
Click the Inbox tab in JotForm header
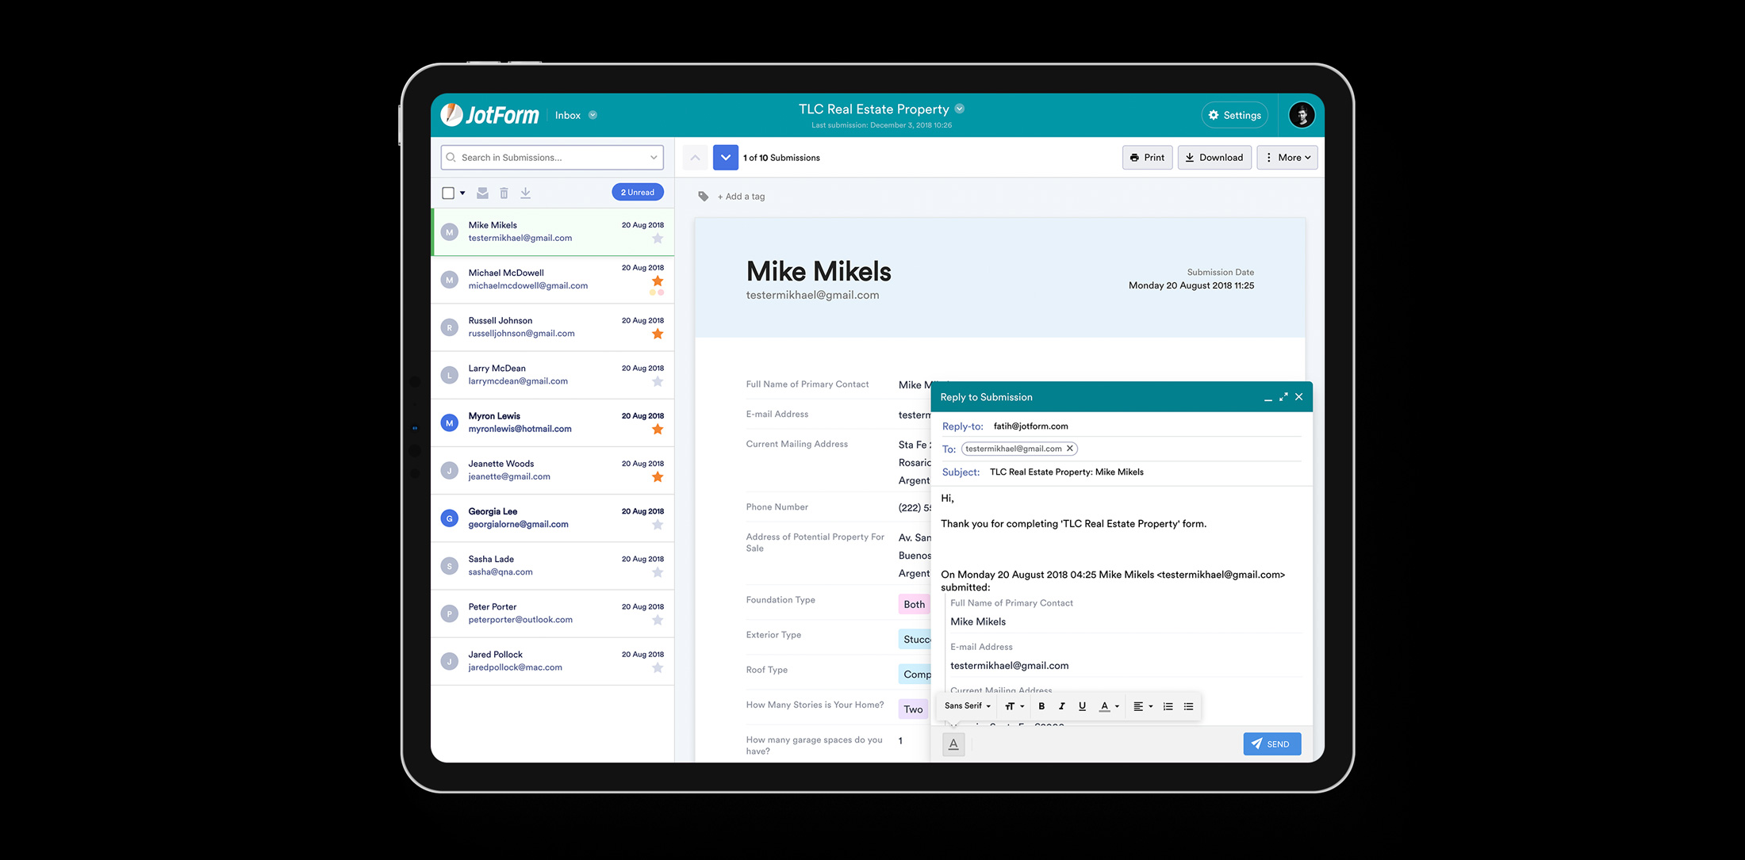[569, 115]
